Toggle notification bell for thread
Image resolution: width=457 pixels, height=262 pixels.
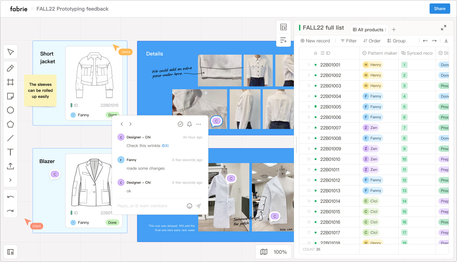[189, 124]
